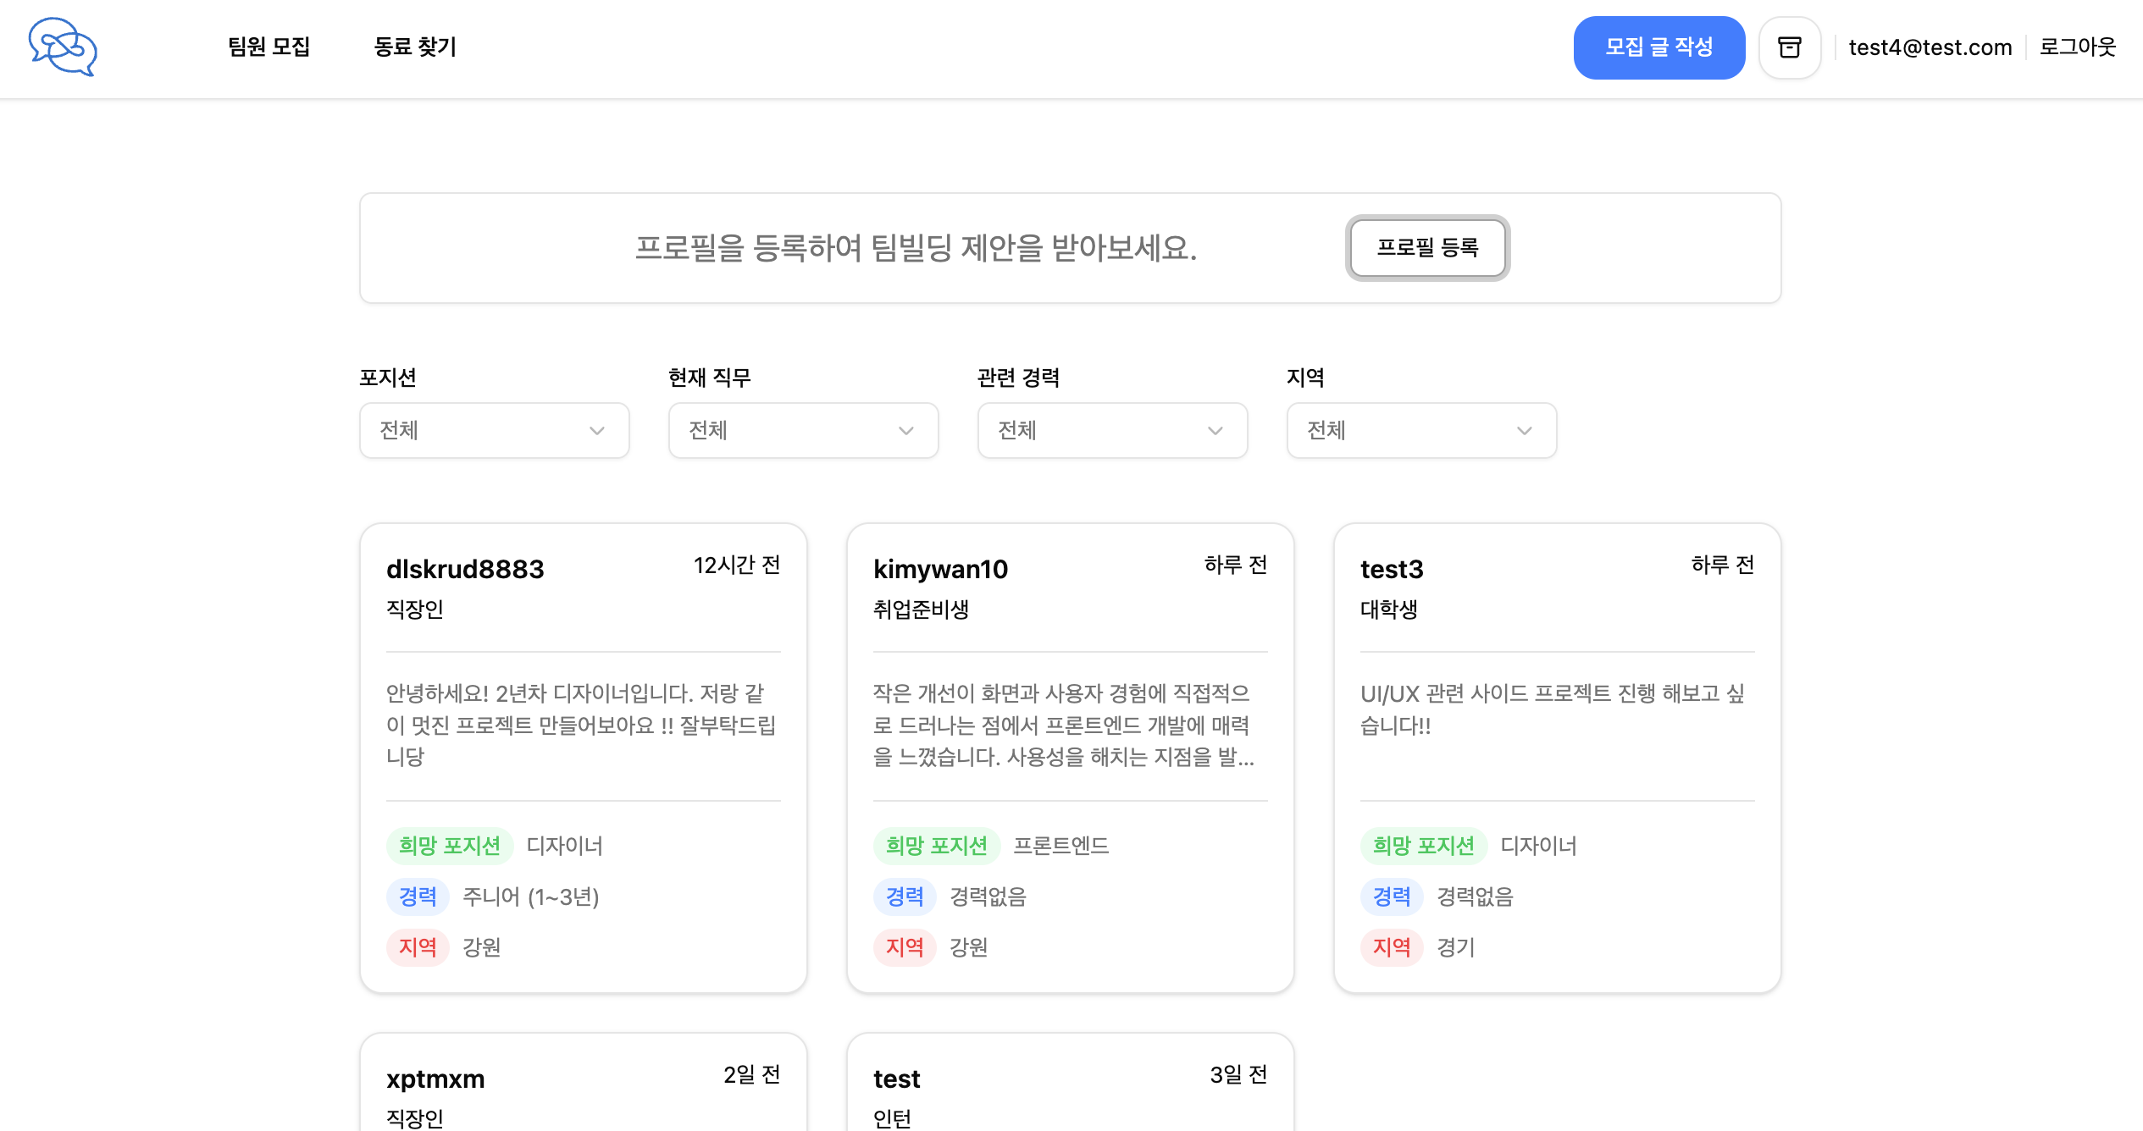Screen dimensions: 2143x1131
Task: Click the chat bubble logo icon
Action: tap(63, 47)
